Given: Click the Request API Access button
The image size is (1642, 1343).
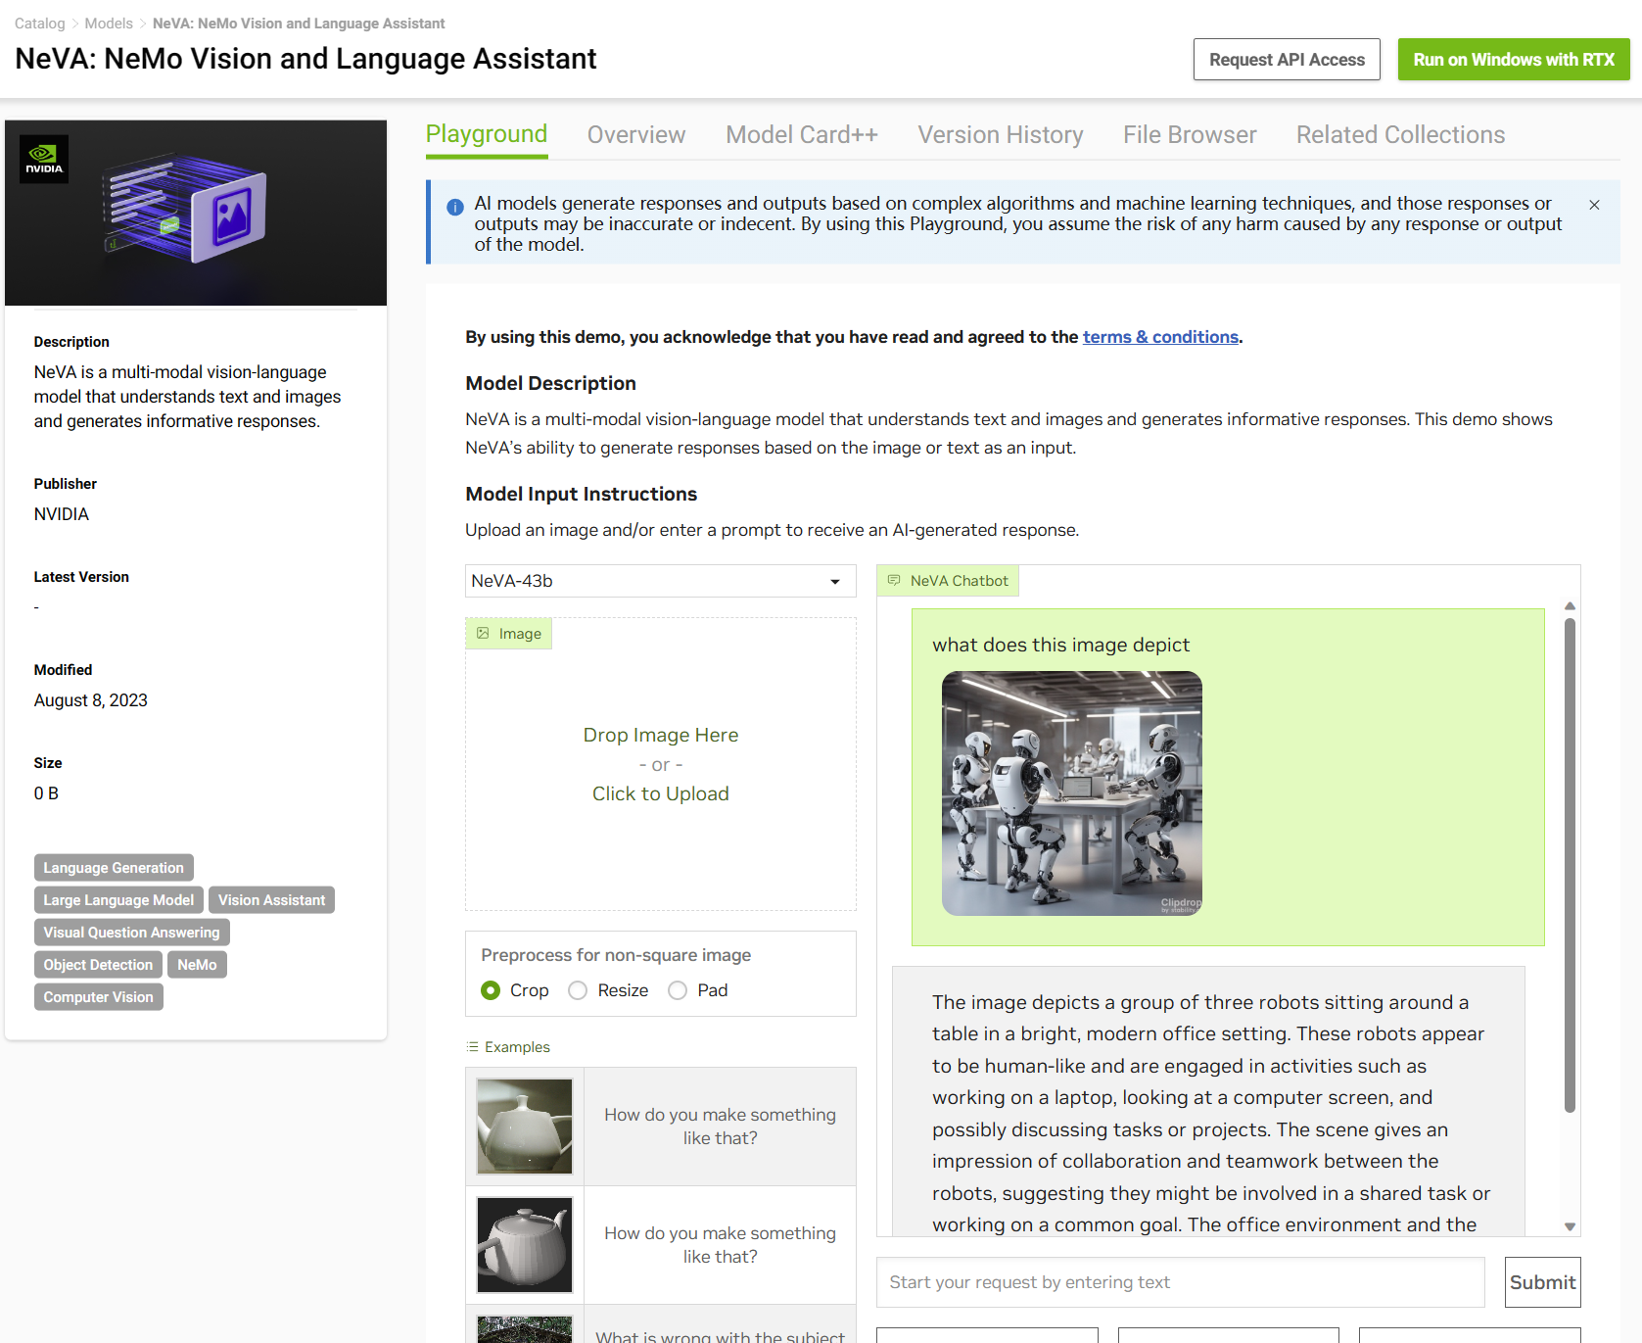Looking at the screenshot, I should (1287, 60).
